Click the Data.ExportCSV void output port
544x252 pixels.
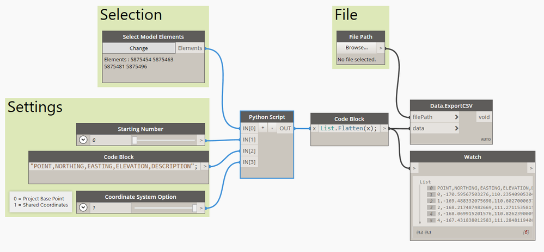(484, 117)
